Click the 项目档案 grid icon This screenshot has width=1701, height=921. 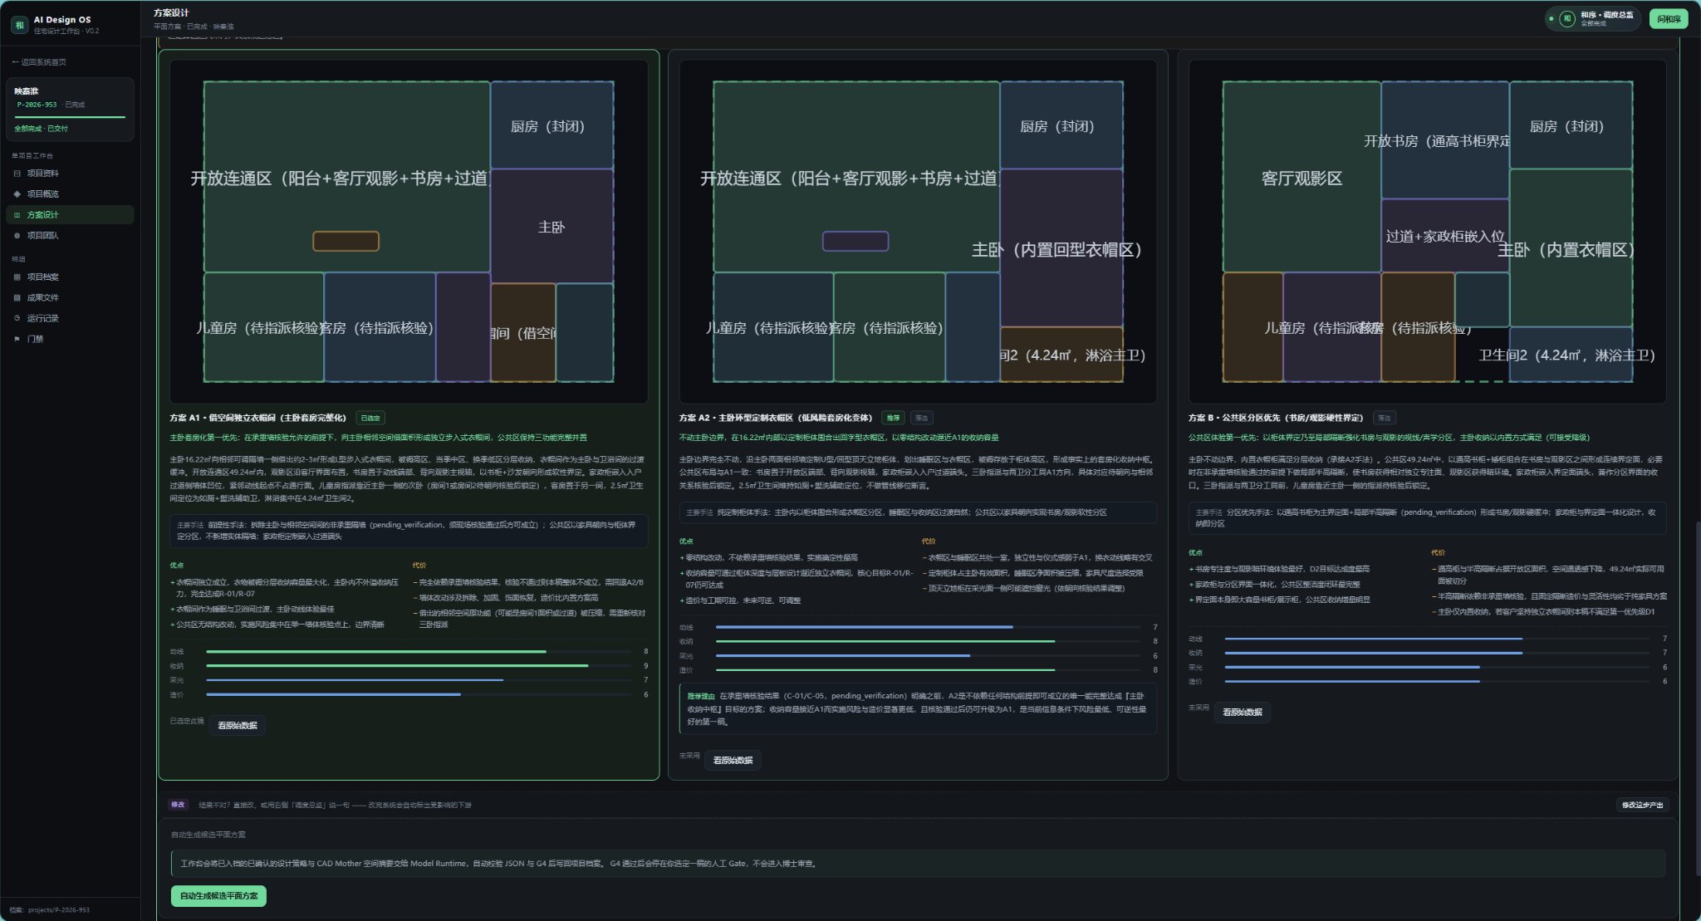17,277
